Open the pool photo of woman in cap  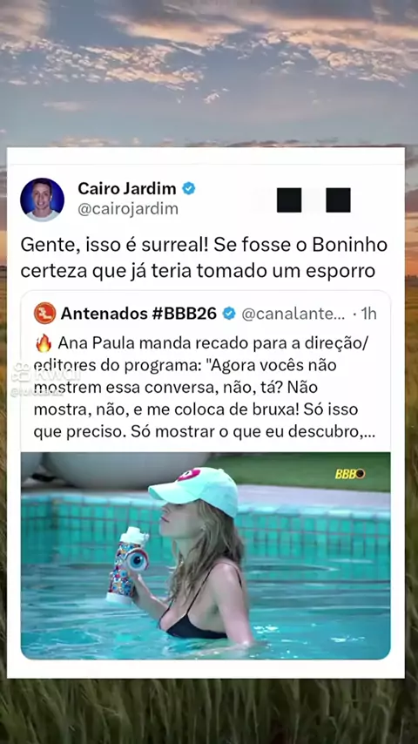coord(206,556)
